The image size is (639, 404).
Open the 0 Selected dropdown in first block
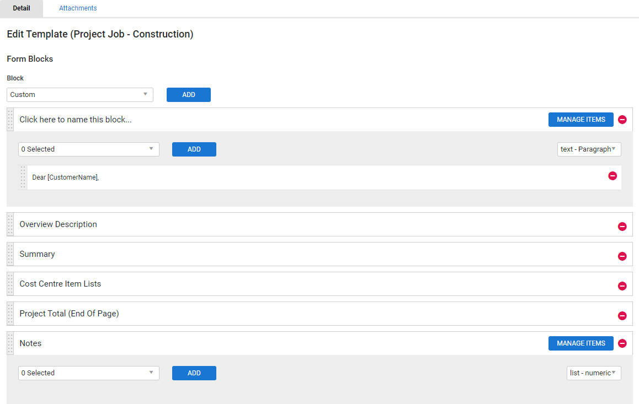coord(88,149)
